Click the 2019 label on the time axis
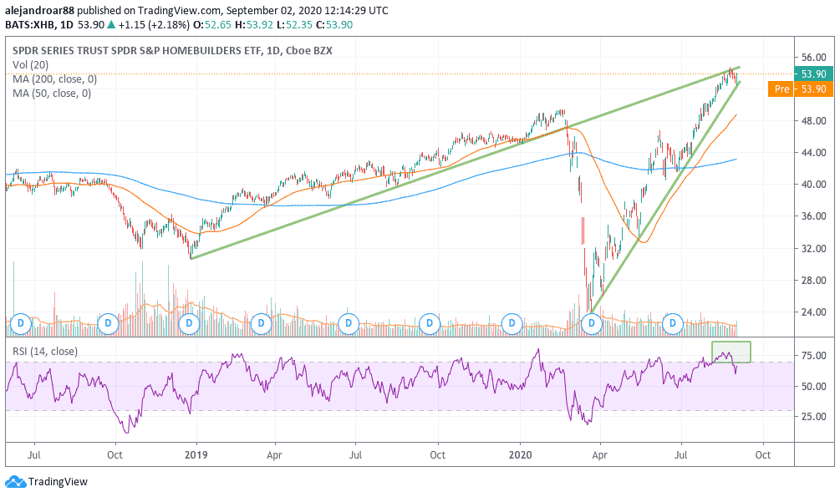Screen dimensions: 840x497 (196, 455)
